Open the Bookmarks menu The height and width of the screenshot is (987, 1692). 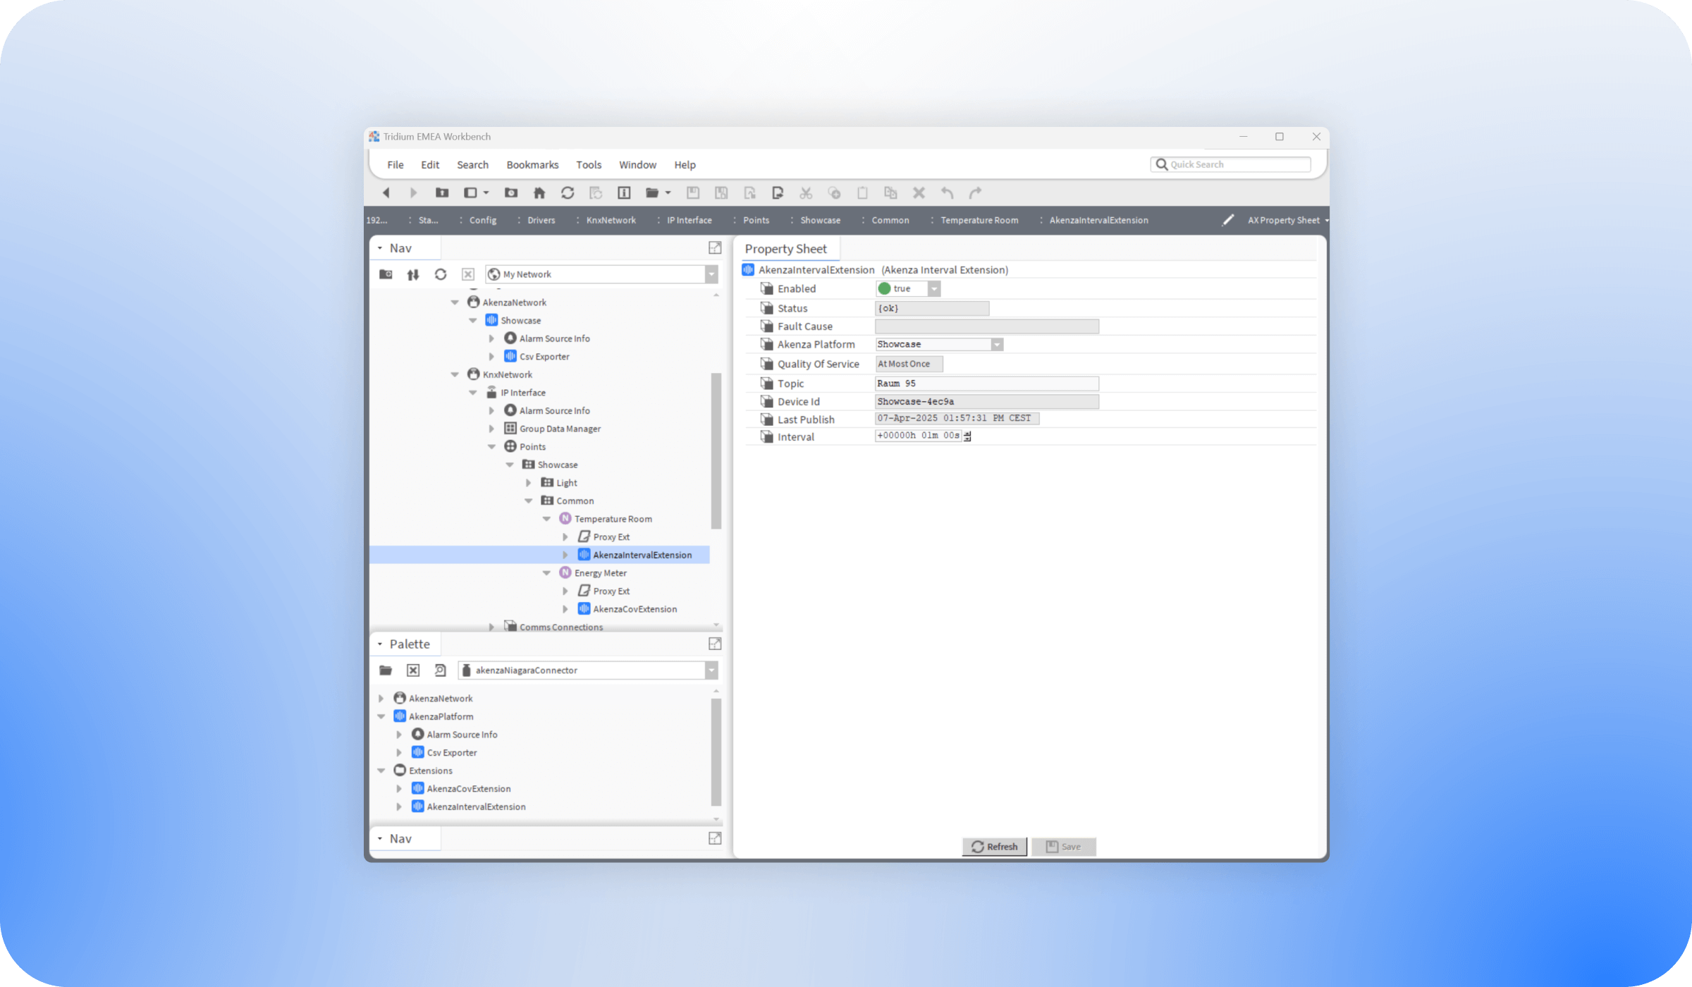pos(532,165)
